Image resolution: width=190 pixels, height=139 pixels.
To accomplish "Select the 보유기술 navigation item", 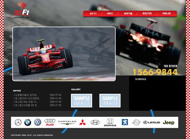I will click(128, 14).
